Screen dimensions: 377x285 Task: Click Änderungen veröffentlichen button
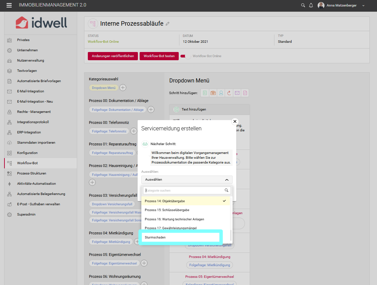coord(113,56)
